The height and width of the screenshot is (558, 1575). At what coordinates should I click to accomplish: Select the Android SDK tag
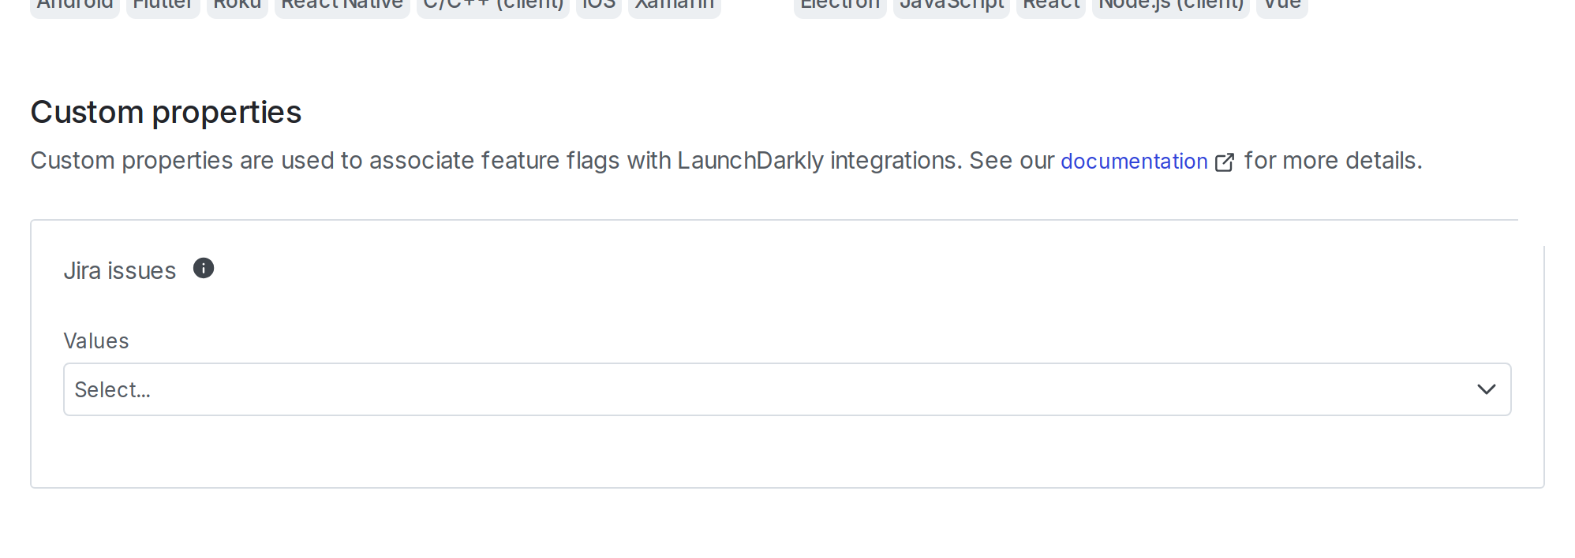[x=74, y=5]
